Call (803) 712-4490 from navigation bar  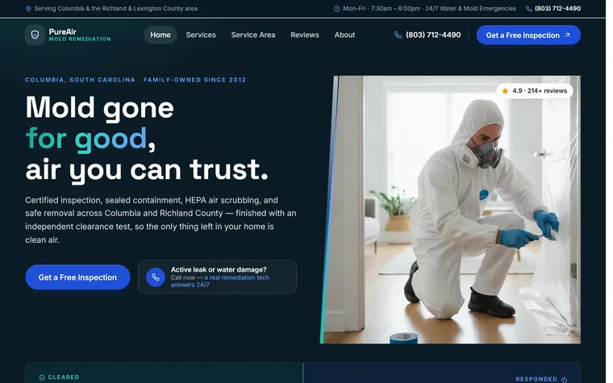[x=433, y=35]
